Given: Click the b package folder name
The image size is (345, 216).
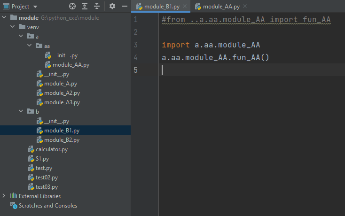Looking at the screenshot, I should click(x=37, y=112).
